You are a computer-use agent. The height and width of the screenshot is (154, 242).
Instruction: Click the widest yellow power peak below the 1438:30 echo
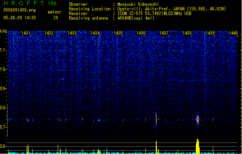(198, 146)
